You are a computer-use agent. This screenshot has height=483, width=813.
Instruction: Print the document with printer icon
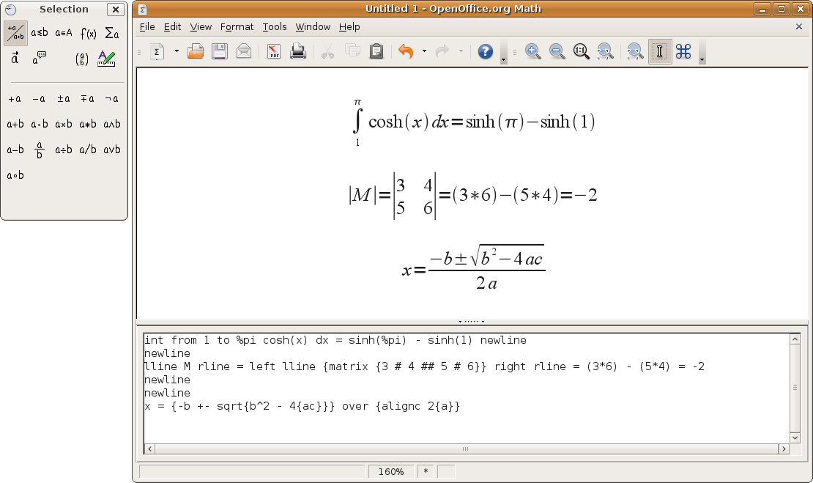[298, 51]
